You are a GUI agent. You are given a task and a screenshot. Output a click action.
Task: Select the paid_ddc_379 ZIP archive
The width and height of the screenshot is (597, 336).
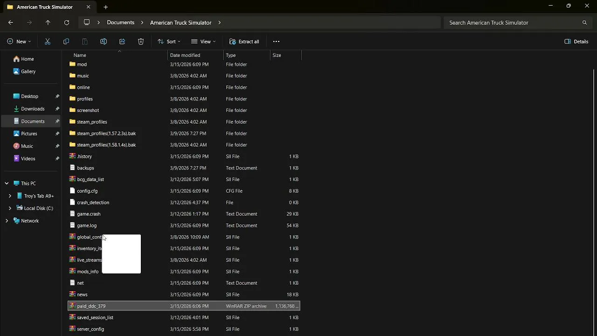[184, 306]
